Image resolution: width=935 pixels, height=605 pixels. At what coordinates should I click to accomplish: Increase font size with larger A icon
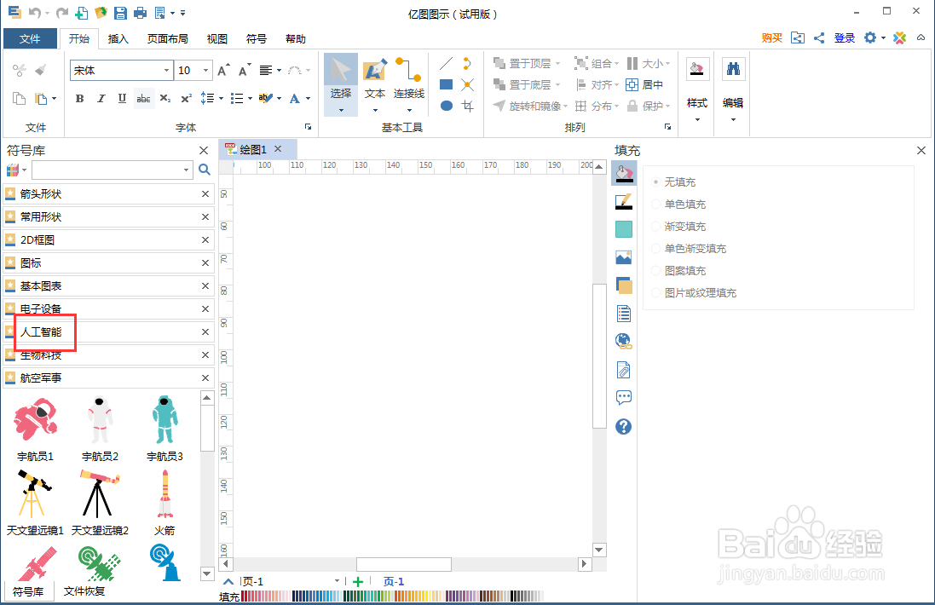[x=223, y=71]
